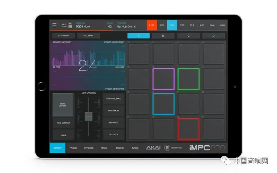Viewport: 277px width, 173px height.
Task: Trigger drum pad 15 in top row
Action: pyautogui.click(x=188, y=54)
